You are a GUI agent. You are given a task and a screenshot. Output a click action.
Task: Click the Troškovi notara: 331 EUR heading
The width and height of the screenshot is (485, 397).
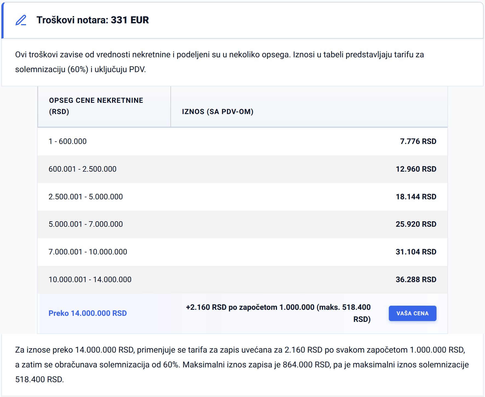(x=93, y=20)
